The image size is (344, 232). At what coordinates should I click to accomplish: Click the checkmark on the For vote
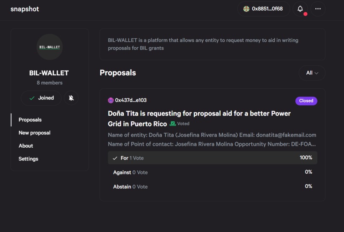pyautogui.click(x=115, y=158)
